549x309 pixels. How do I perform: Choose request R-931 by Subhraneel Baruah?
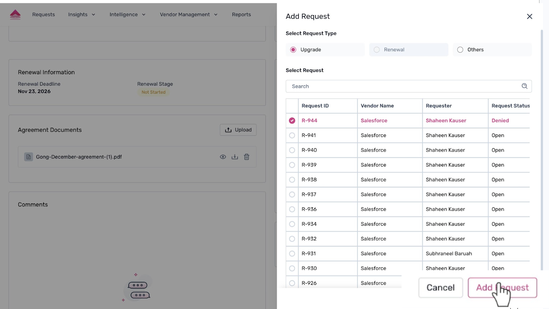pos(292,253)
